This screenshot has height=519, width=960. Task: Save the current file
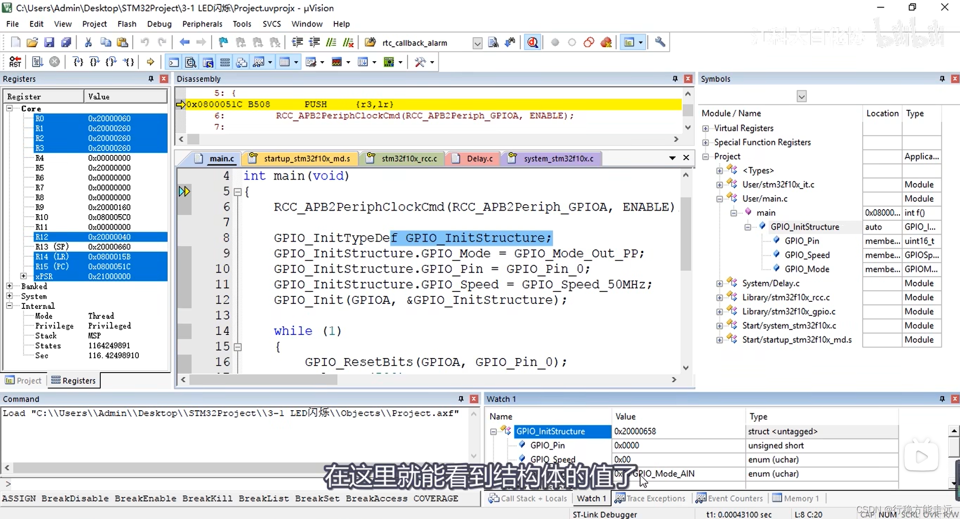click(49, 43)
